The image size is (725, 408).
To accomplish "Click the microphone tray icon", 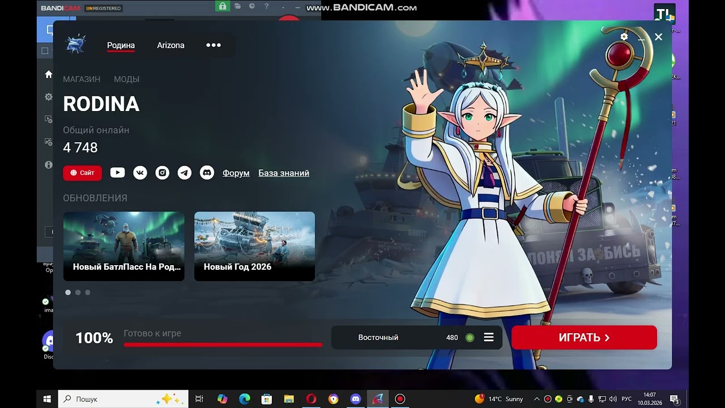I will (x=591, y=399).
